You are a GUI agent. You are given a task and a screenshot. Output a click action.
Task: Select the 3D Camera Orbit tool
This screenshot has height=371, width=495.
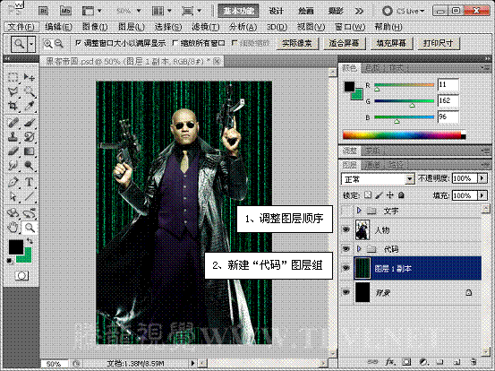pos(29,213)
